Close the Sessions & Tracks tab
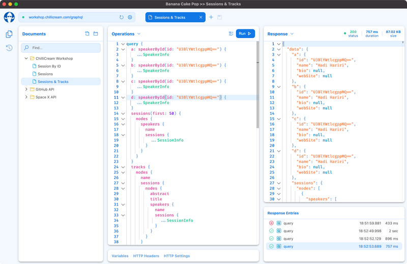407x264 pixels. point(201,17)
